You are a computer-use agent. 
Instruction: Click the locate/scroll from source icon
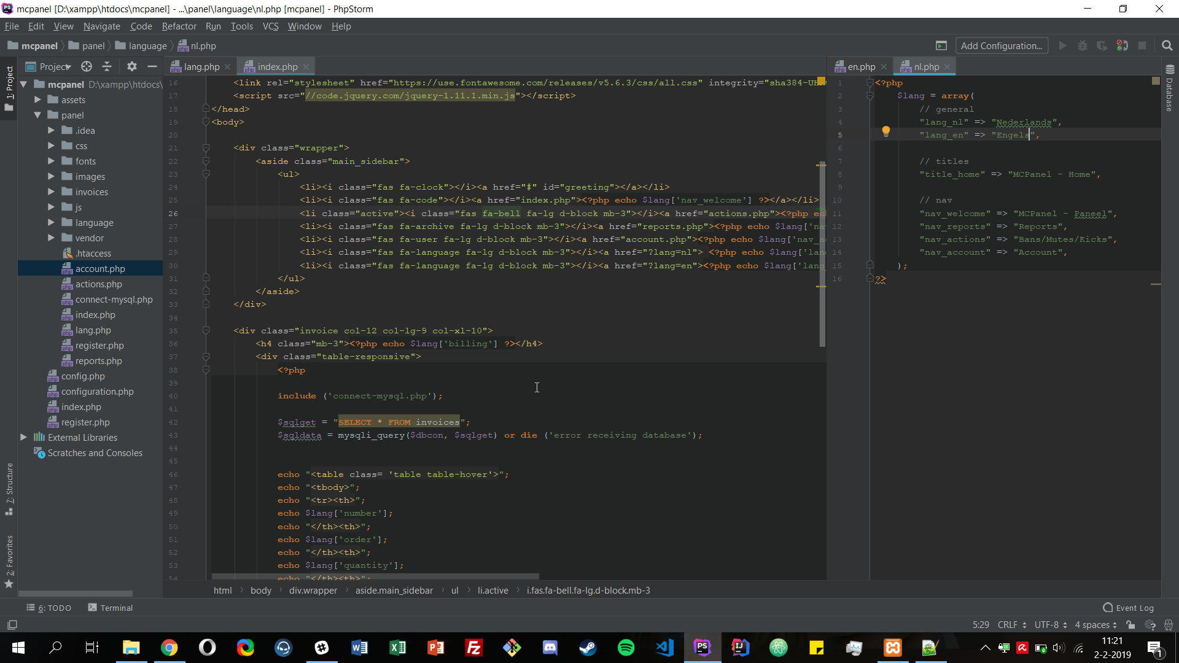tap(87, 66)
